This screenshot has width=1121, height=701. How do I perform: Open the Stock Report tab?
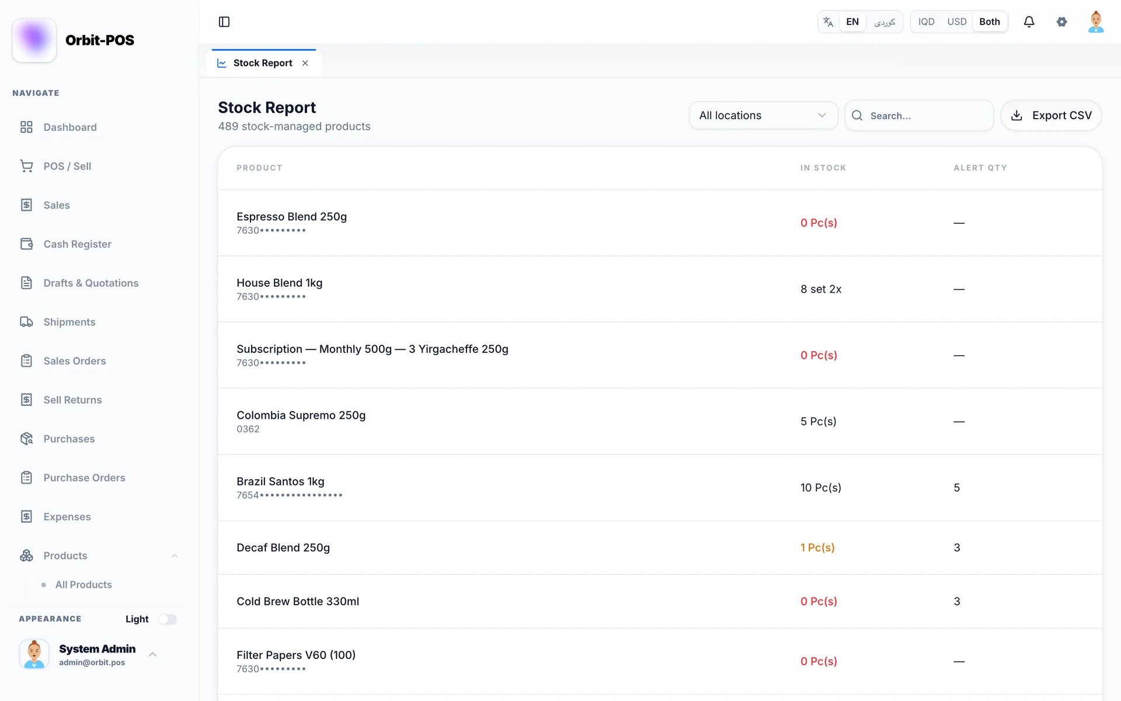click(x=263, y=63)
